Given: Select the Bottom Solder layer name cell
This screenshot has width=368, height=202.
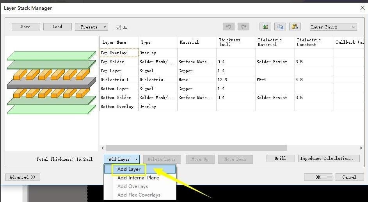Looking at the screenshot, I should tap(119, 97).
